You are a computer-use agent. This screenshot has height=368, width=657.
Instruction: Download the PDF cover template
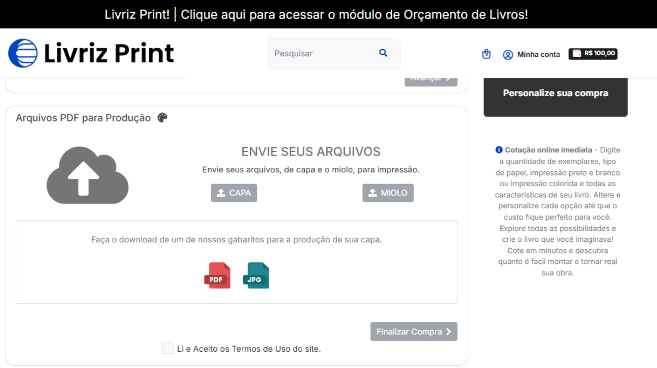point(217,275)
